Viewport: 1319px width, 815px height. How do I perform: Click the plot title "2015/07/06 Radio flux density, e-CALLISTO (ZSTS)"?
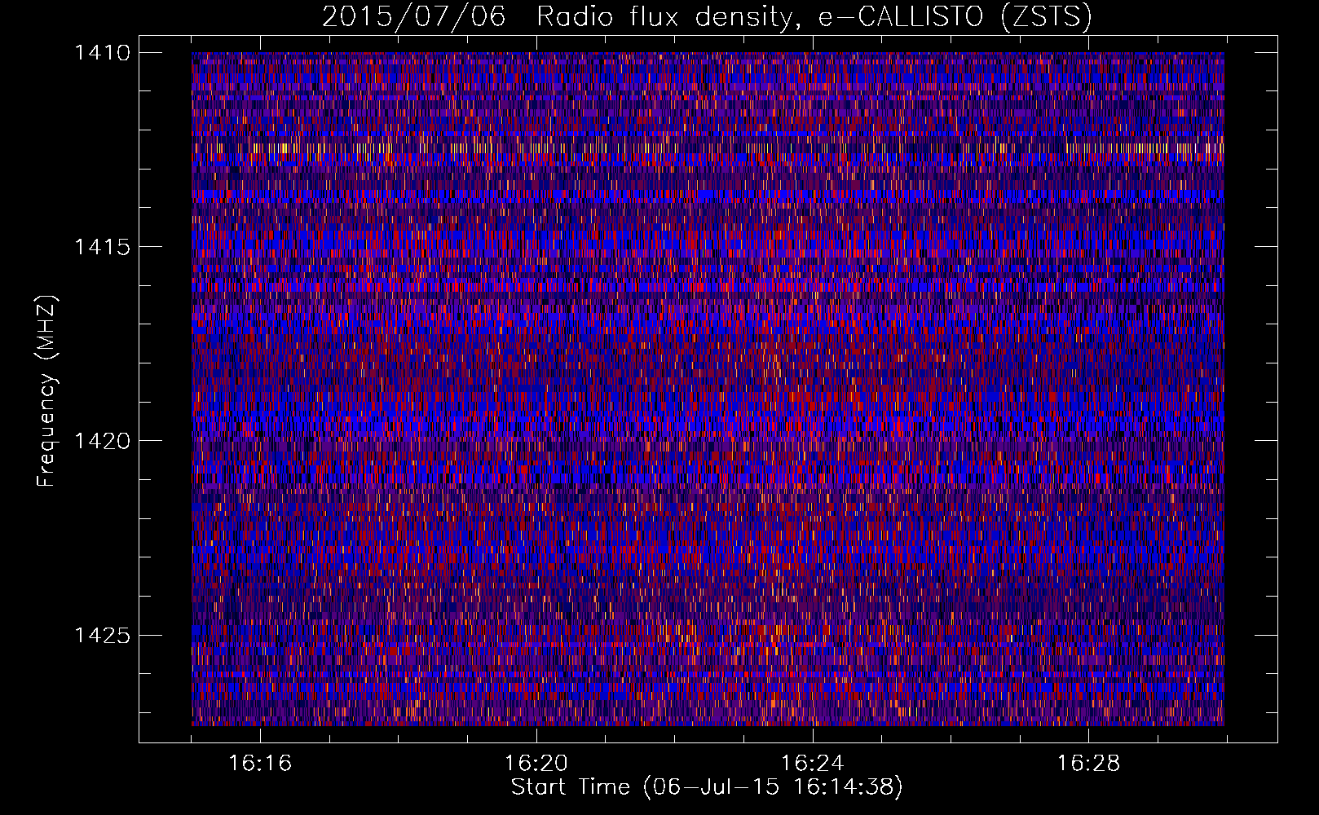pyautogui.click(x=707, y=17)
